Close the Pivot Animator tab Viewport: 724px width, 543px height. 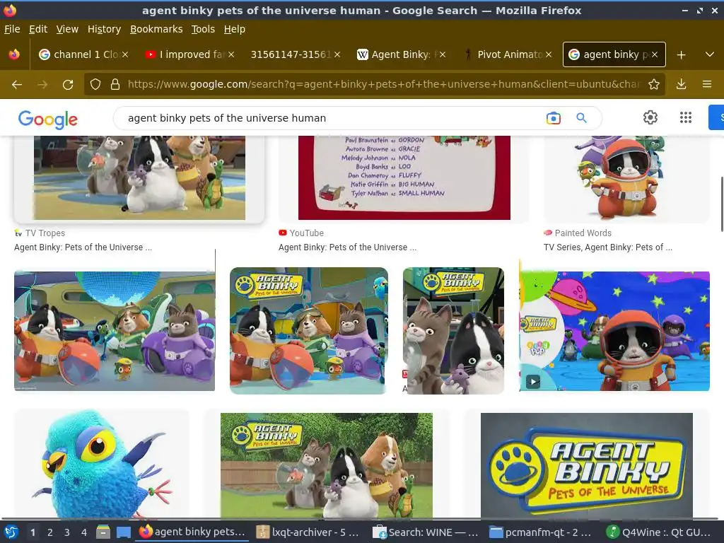[549, 54]
